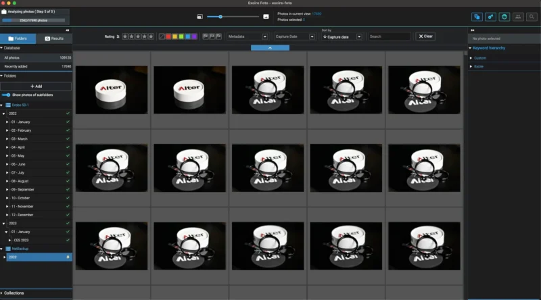This screenshot has height=300, width=541.
Task: Toggle the first flag filter
Action: (206, 36)
